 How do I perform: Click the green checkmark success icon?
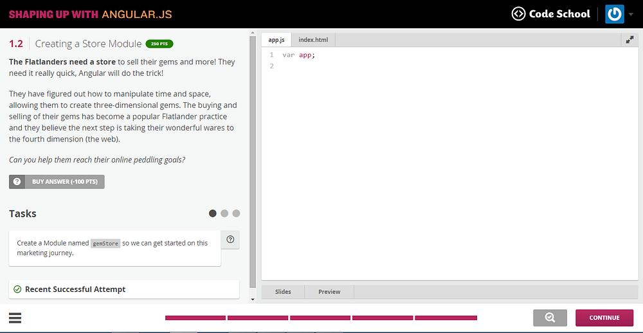click(17, 289)
